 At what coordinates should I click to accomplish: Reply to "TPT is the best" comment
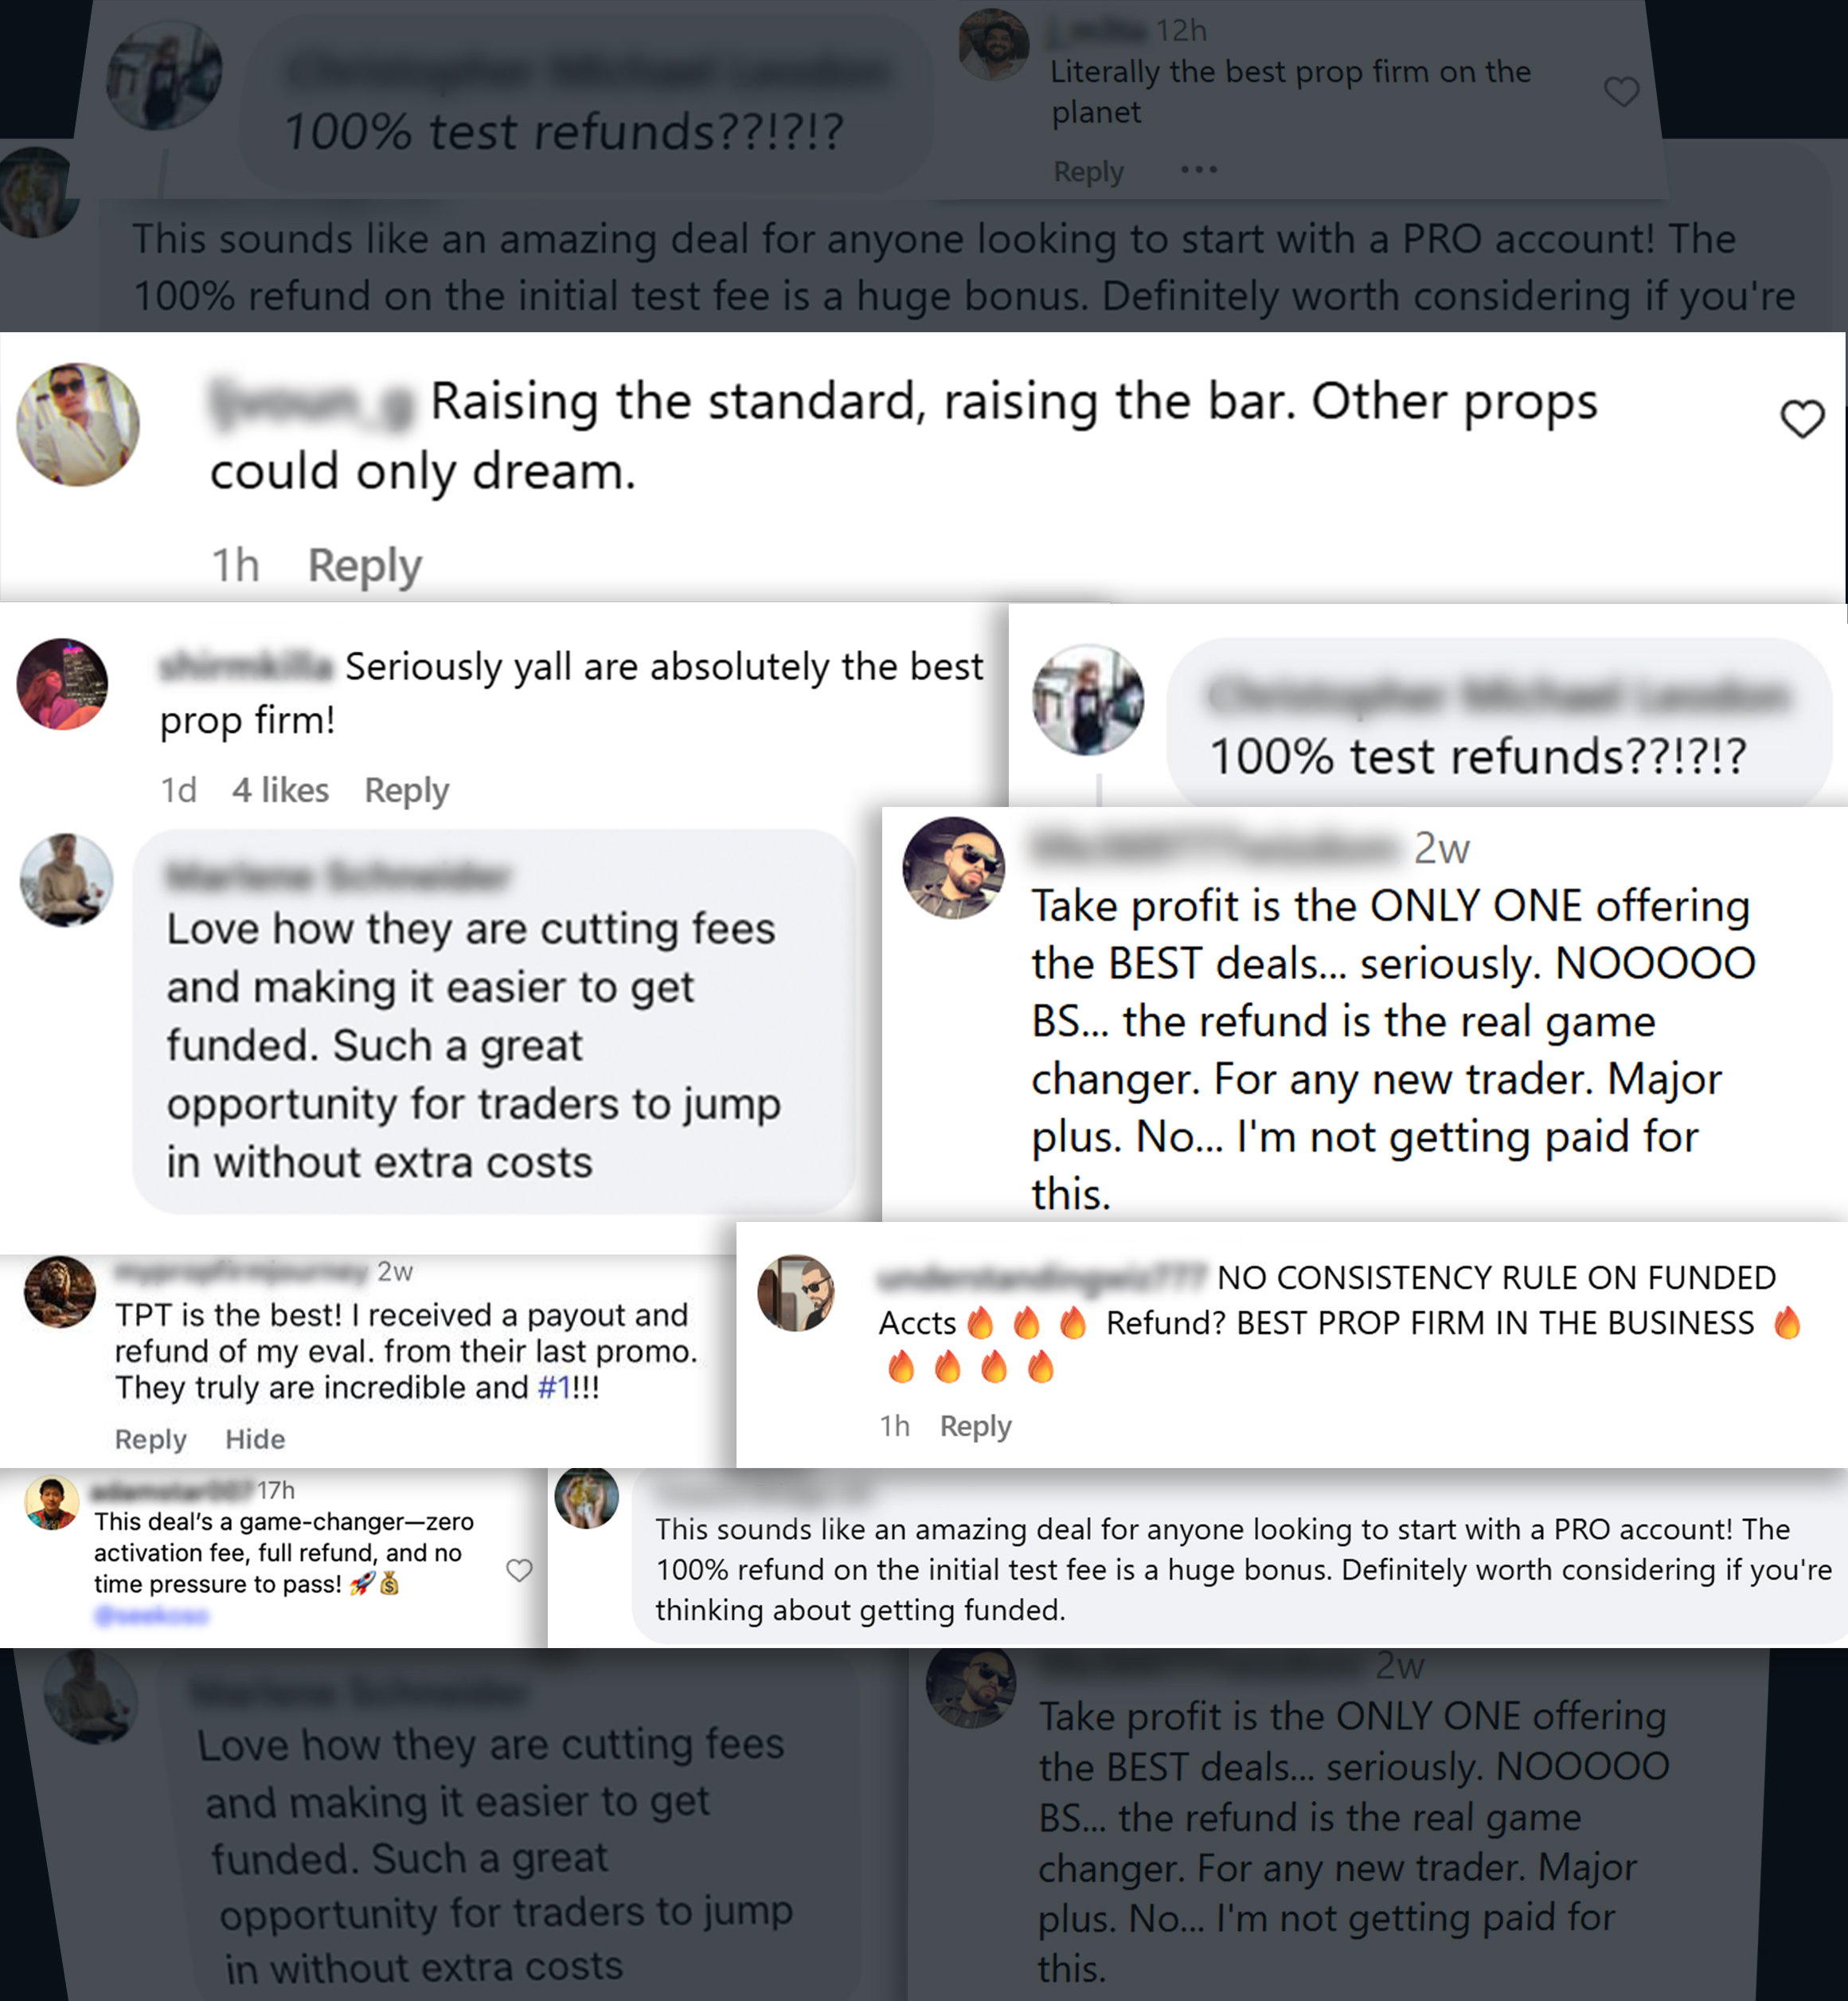pyautogui.click(x=151, y=1439)
